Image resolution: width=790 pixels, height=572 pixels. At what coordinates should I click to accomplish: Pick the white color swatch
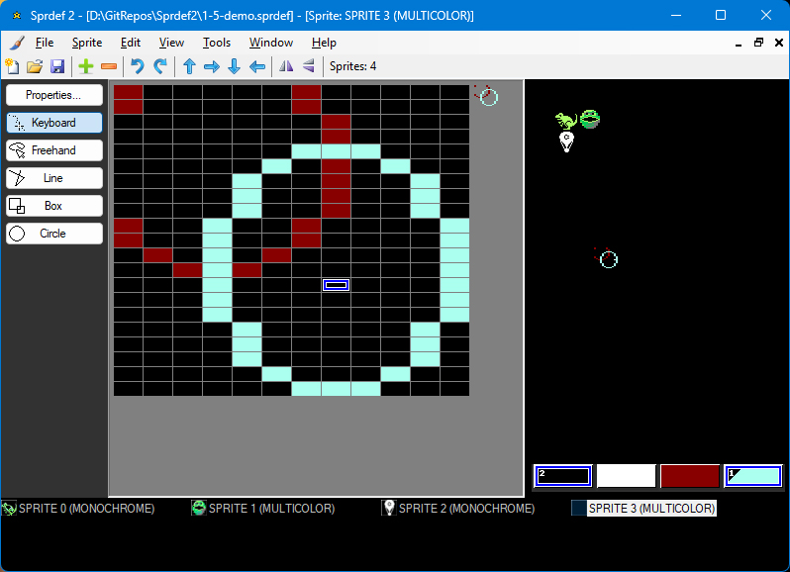click(x=627, y=476)
